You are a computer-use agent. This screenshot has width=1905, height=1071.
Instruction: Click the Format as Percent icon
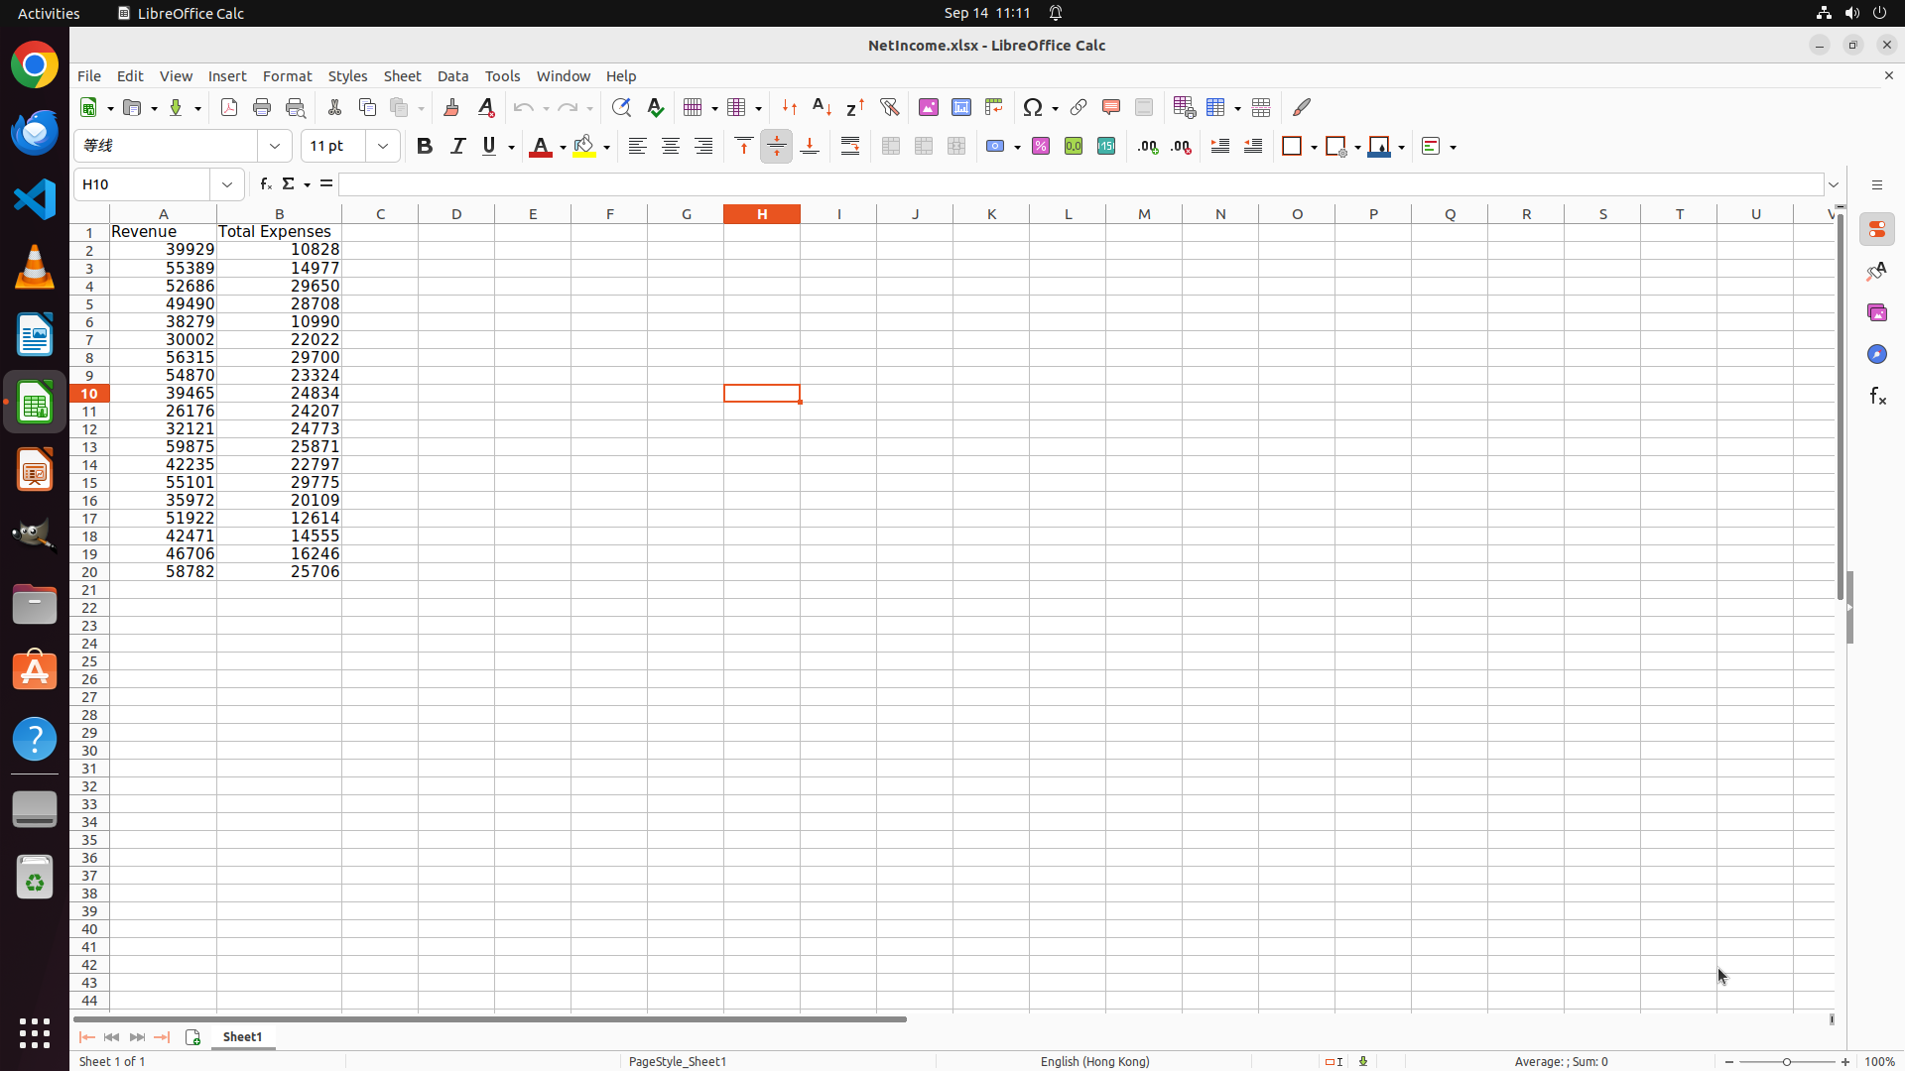tap(1041, 147)
